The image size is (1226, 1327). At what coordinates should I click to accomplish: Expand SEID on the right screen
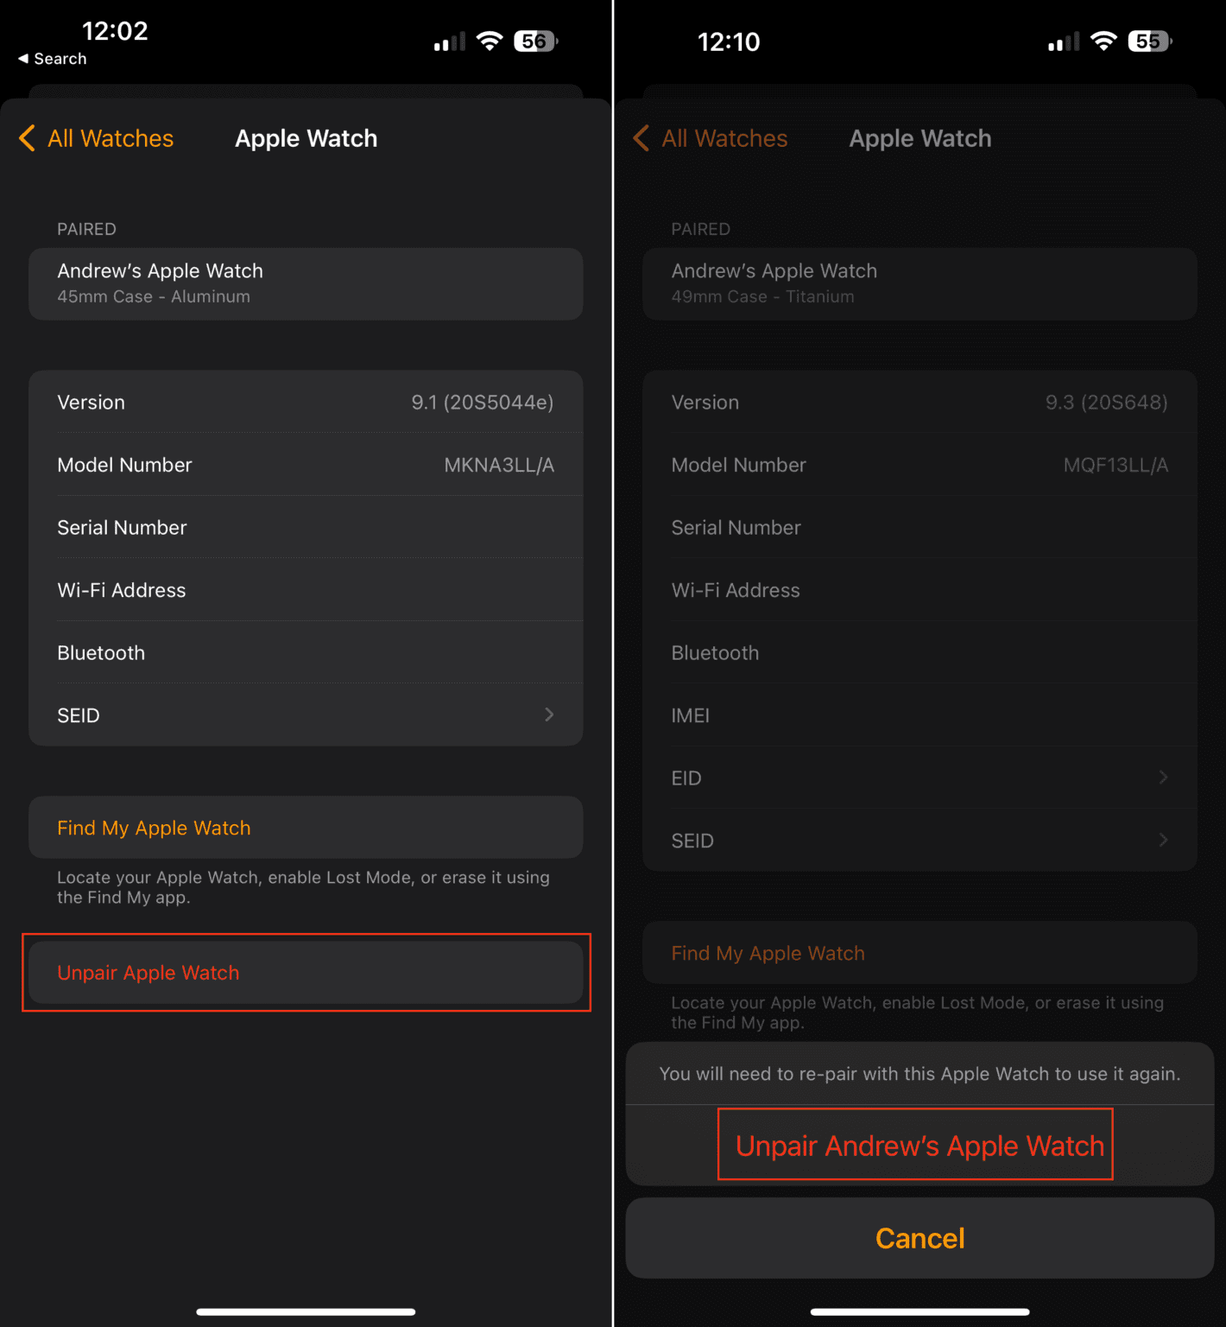tap(1164, 840)
